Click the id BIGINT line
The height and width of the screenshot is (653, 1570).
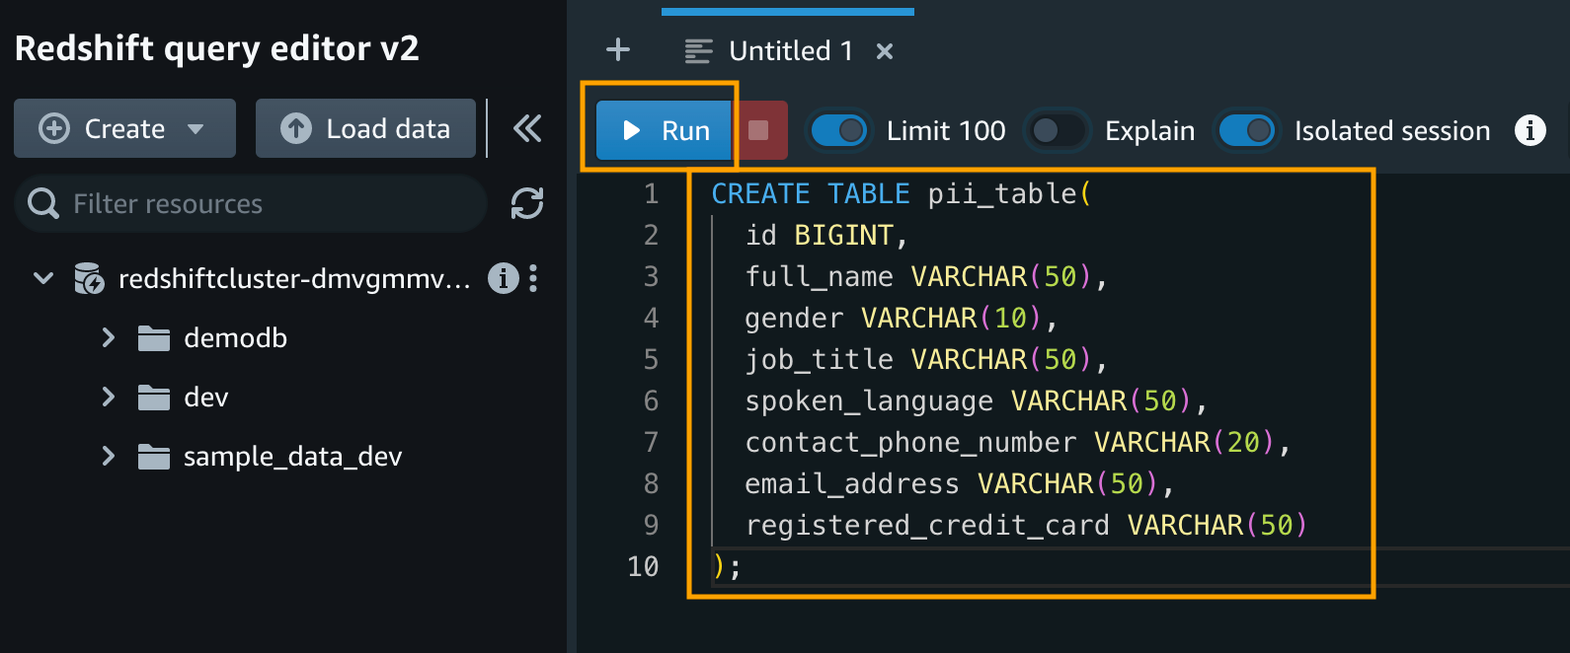click(x=826, y=235)
